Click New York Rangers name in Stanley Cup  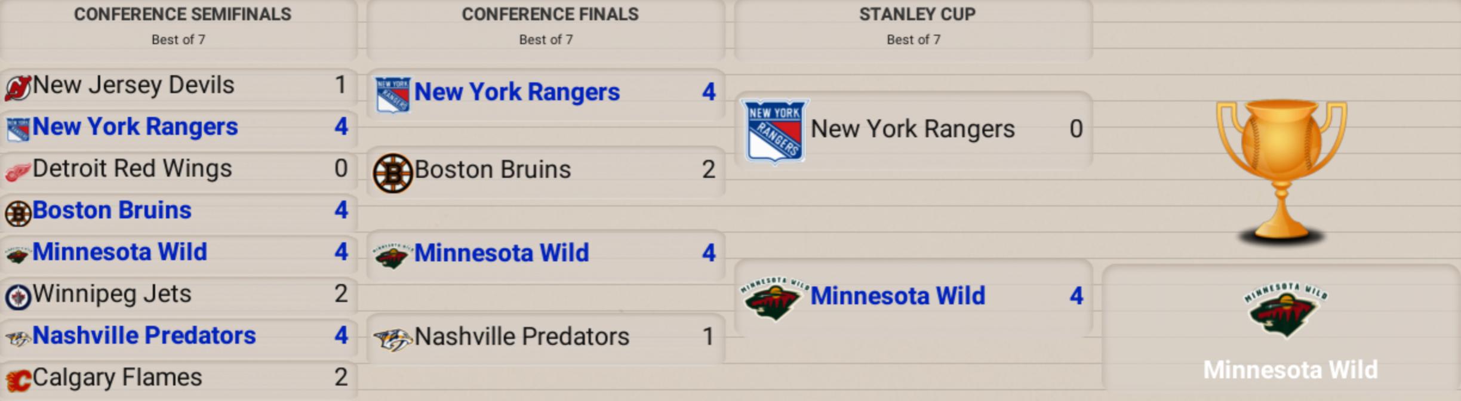click(x=912, y=129)
